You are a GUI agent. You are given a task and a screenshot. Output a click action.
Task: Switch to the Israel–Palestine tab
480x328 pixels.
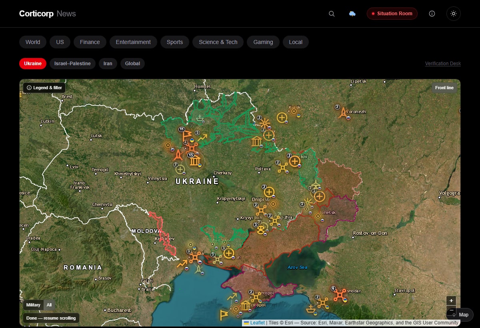(x=72, y=64)
